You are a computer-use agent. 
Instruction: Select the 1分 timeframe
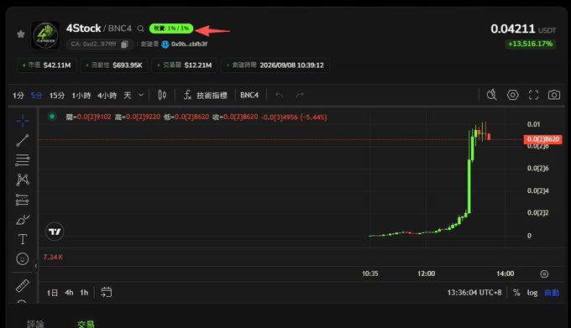pos(18,96)
